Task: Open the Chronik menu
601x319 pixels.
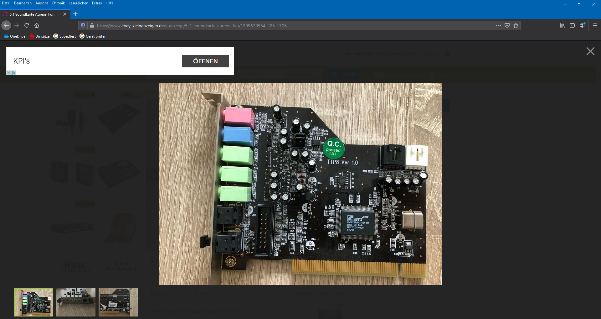Action: point(58,3)
